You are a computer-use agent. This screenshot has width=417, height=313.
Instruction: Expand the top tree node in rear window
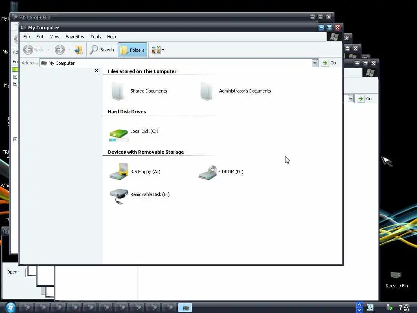click(15, 77)
